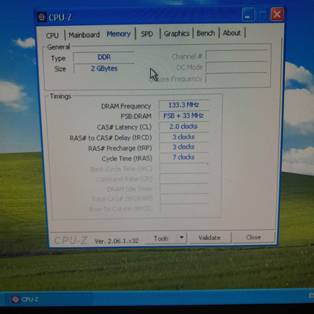Click the tRCD value 3 clocks
The height and width of the screenshot is (314, 314).
[183, 137]
